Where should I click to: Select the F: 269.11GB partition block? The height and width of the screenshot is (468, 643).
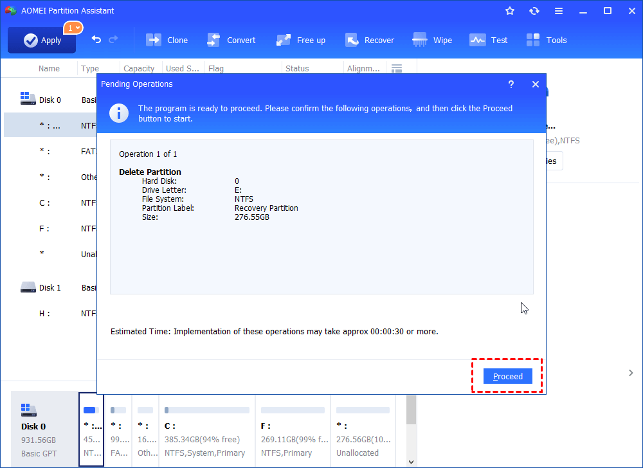(293, 430)
